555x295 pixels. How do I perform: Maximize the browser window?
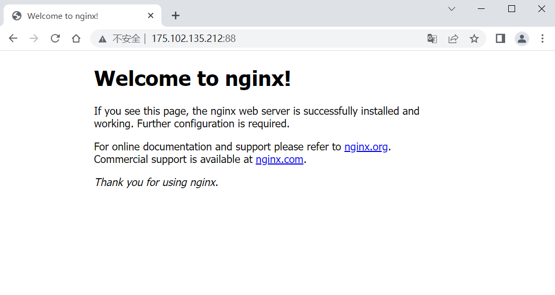pyautogui.click(x=511, y=9)
